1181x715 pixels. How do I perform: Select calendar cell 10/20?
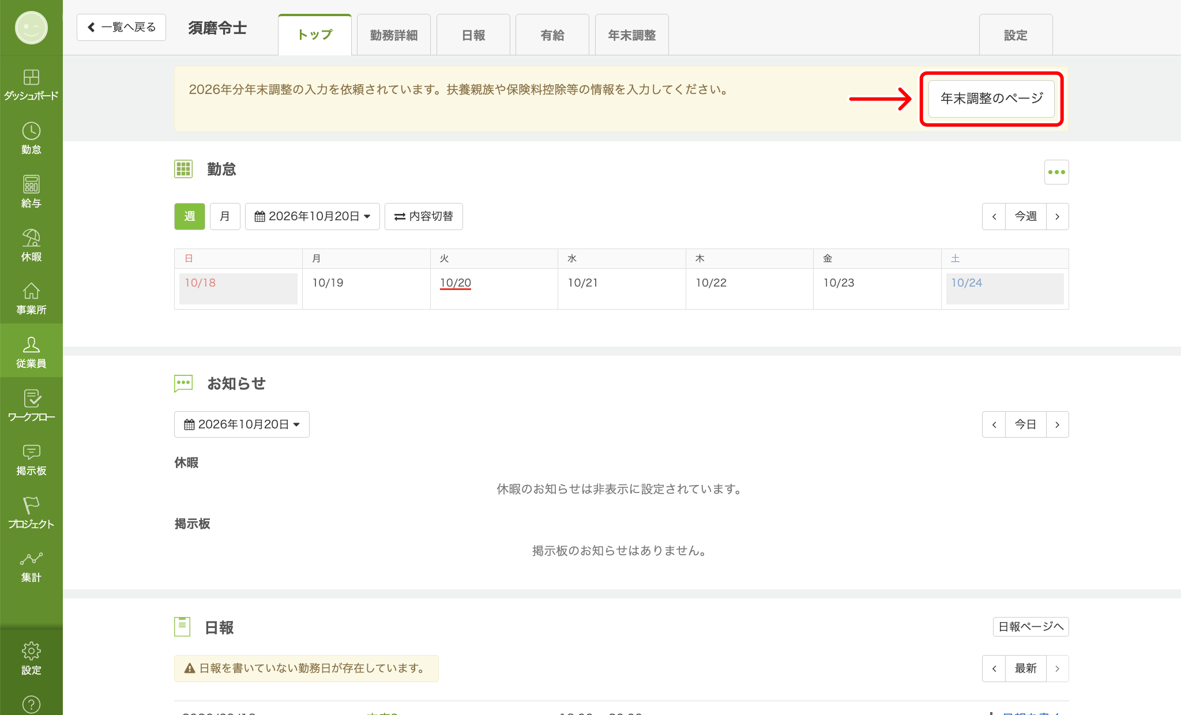(494, 288)
